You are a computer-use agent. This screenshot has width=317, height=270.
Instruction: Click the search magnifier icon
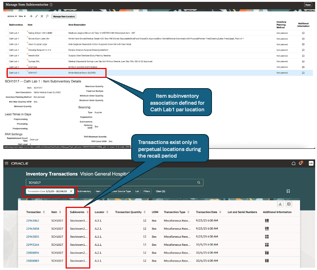pos(199,182)
